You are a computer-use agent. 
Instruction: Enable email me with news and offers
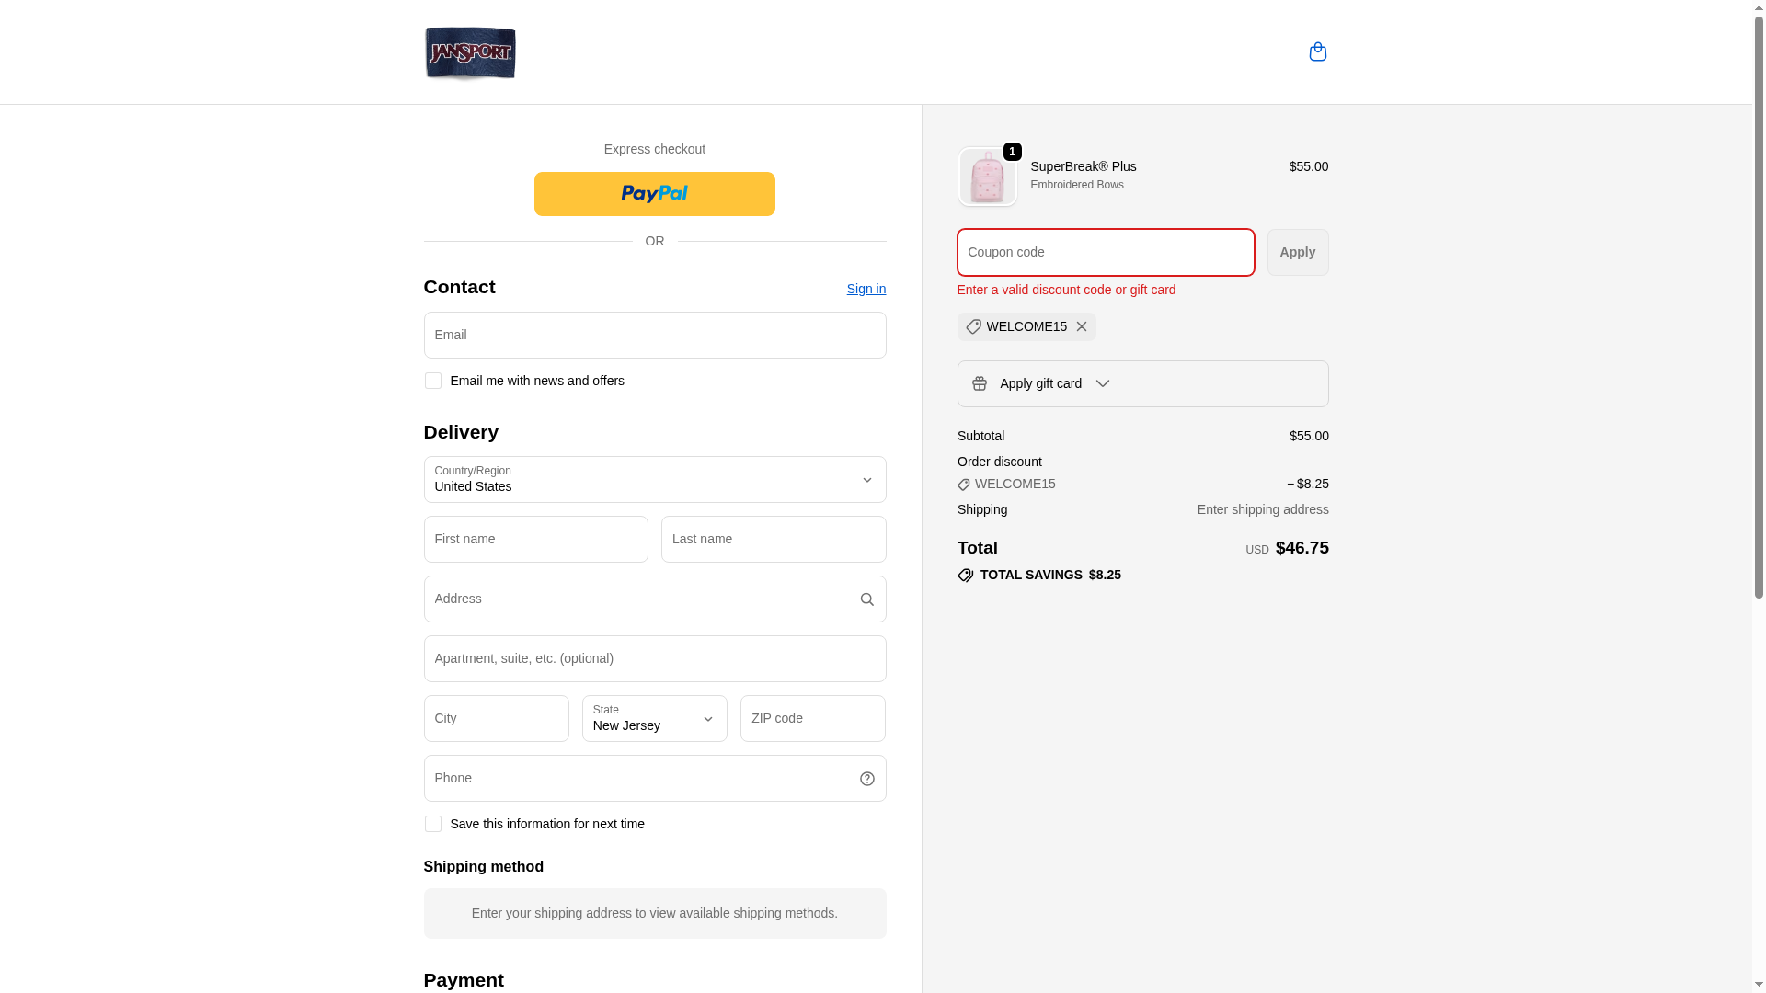432,381
